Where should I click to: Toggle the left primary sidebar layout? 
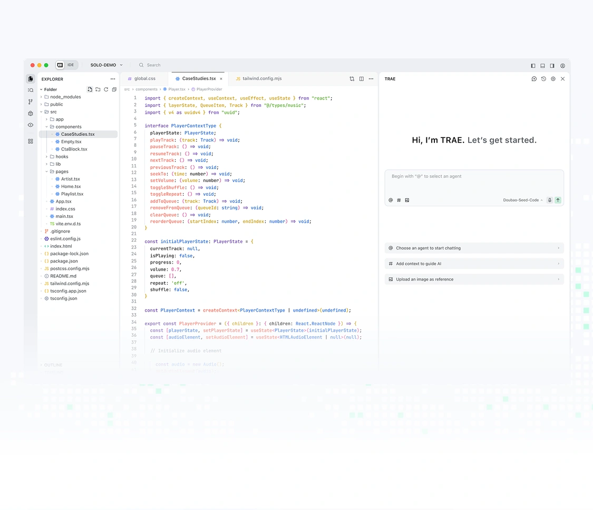(533, 66)
